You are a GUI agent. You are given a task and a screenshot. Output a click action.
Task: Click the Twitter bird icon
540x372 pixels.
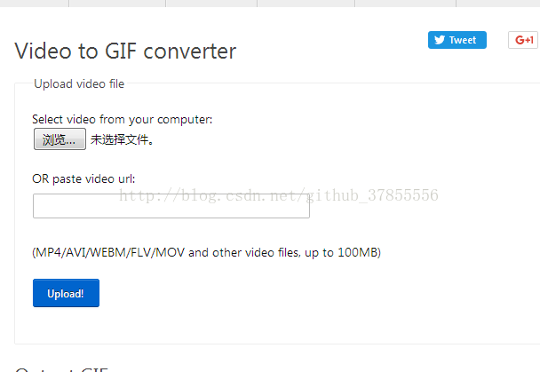(x=440, y=40)
